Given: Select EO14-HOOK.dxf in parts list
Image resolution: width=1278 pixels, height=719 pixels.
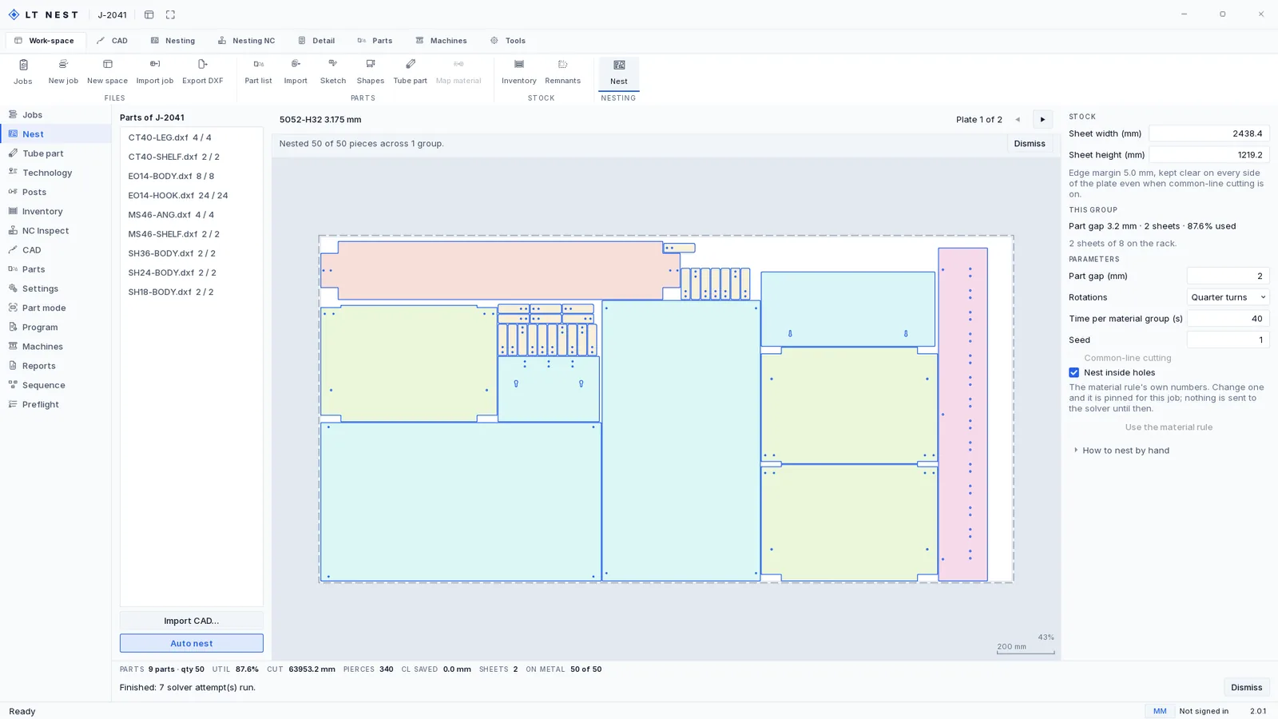Looking at the screenshot, I should coord(191,195).
